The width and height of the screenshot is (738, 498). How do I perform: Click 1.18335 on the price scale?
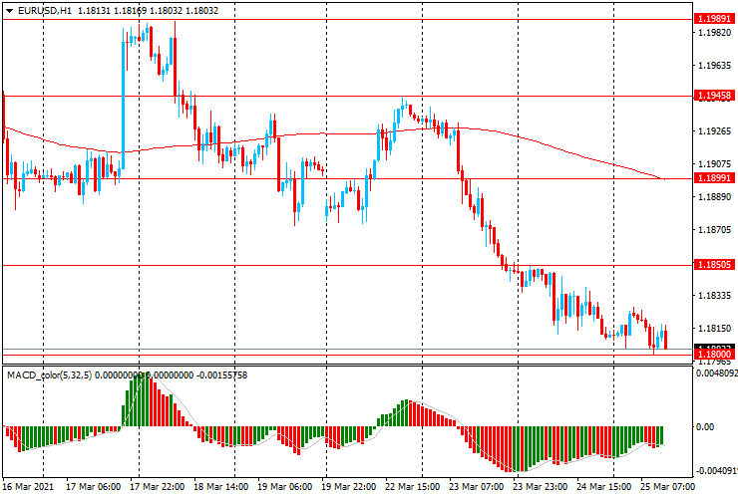tap(715, 295)
